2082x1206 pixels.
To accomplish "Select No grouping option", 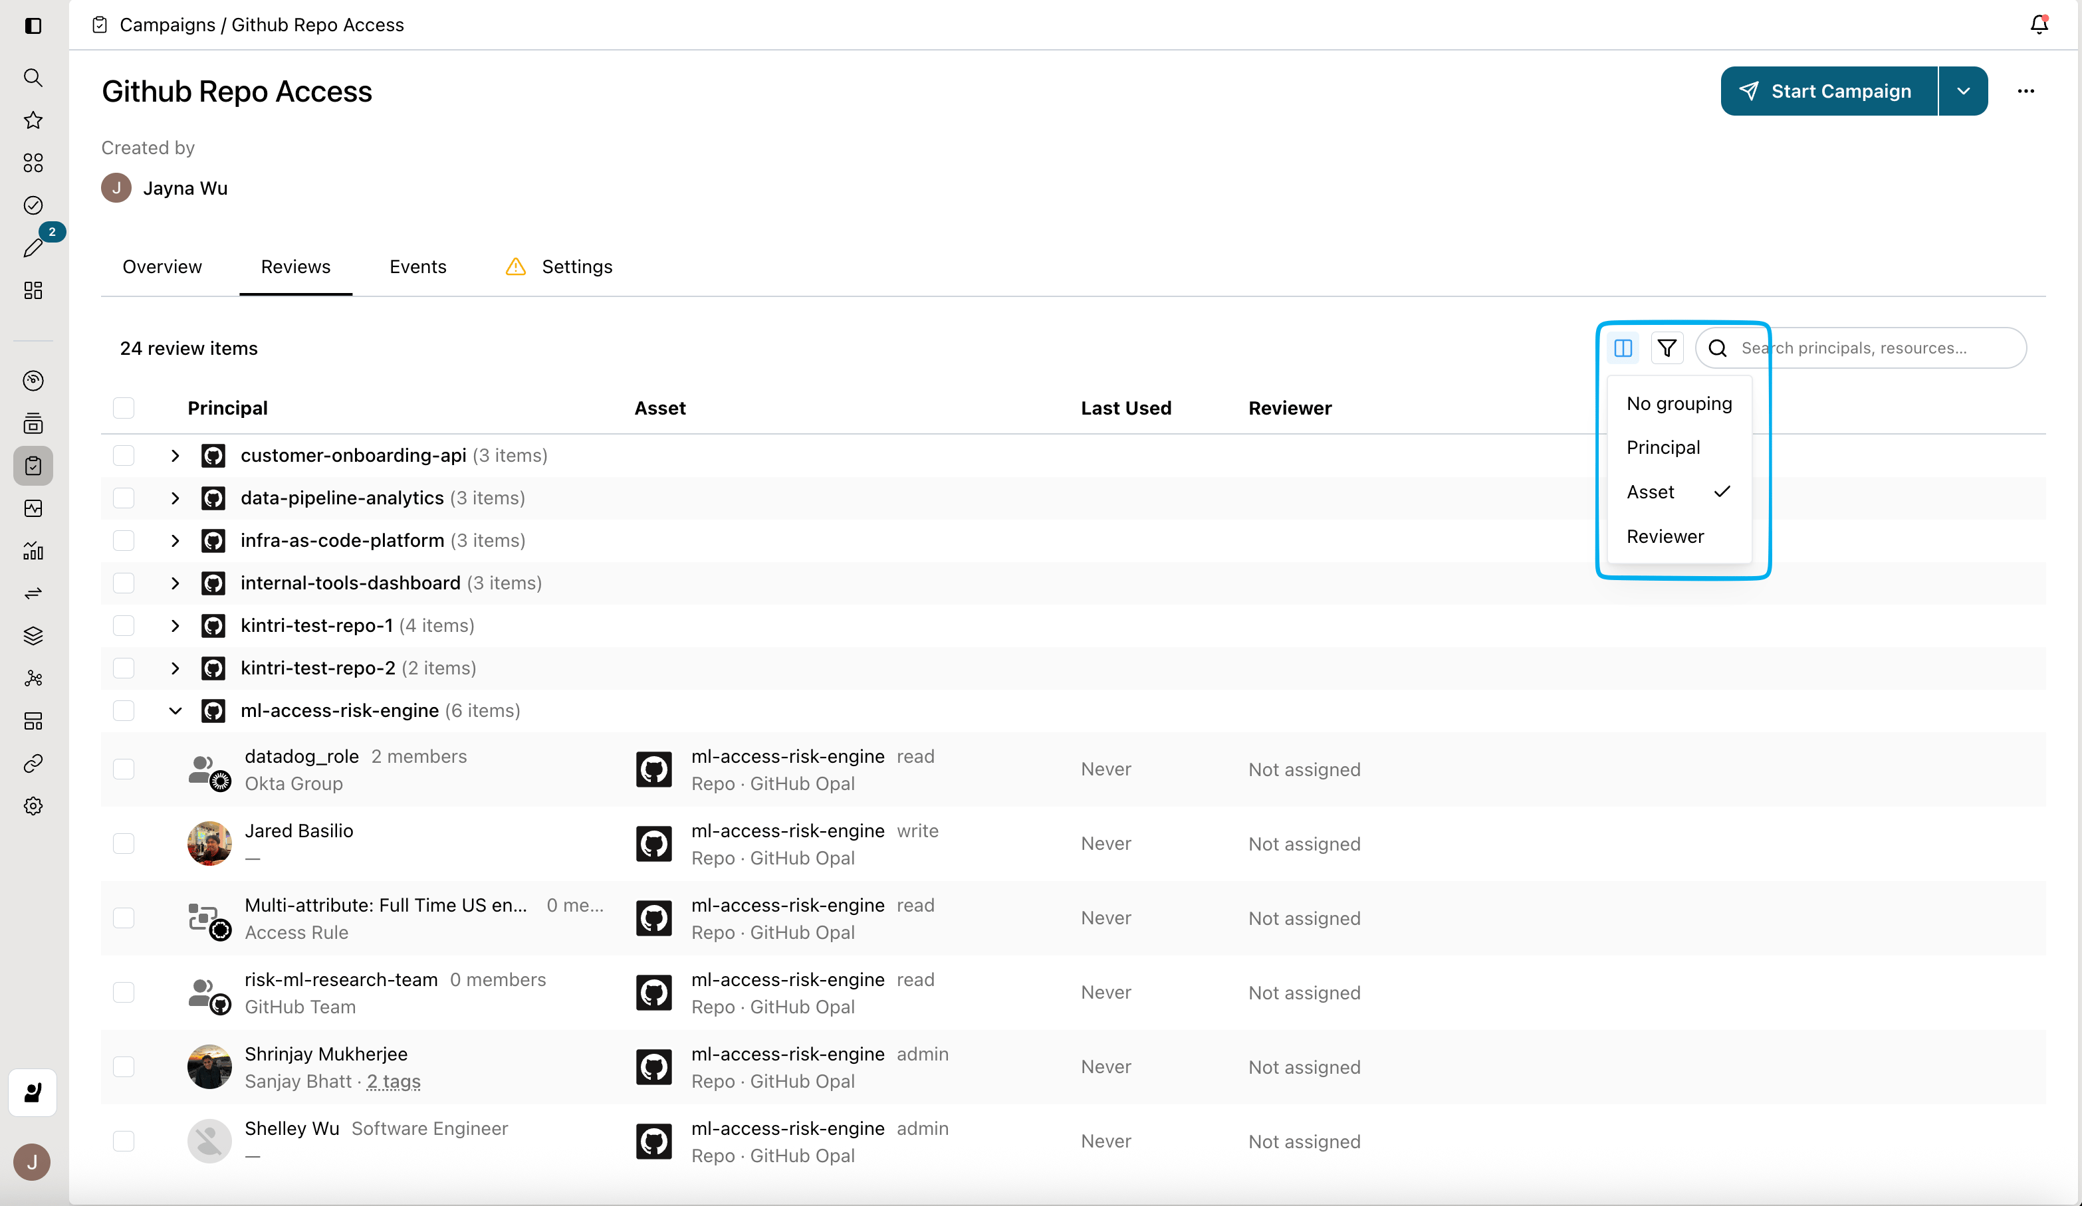I will [x=1680, y=403].
